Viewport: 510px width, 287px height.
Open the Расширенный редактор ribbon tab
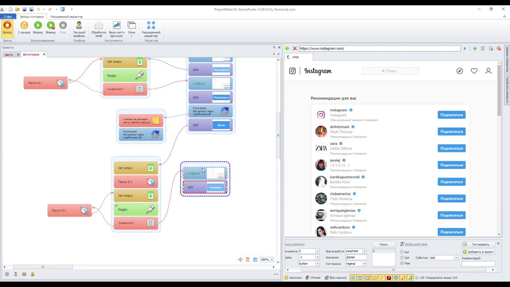click(67, 16)
